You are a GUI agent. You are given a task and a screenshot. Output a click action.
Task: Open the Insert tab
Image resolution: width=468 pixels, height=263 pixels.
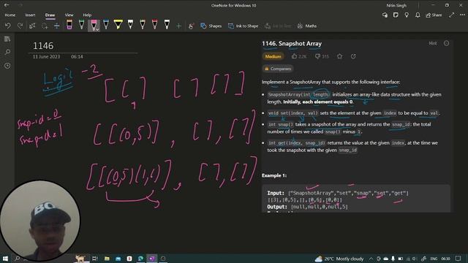click(x=30, y=15)
